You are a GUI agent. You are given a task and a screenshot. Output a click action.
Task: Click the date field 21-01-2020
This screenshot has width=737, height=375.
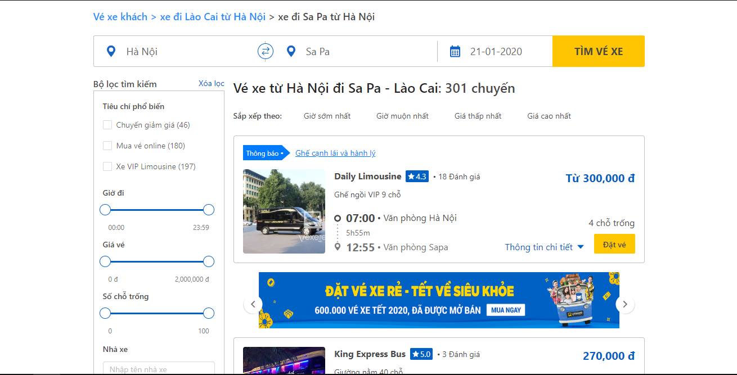496,52
